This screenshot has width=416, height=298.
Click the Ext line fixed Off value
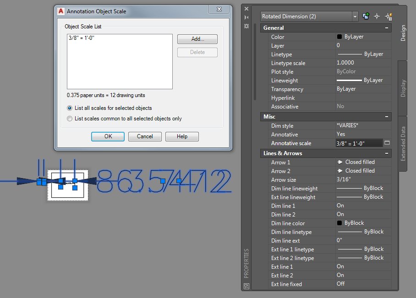[x=363, y=284]
